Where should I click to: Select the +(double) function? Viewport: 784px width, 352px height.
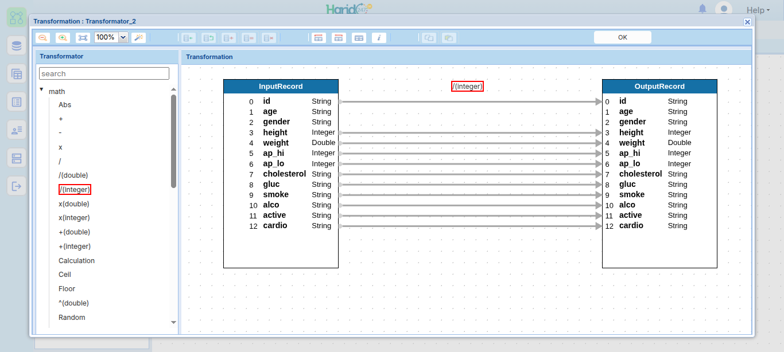coord(75,232)
